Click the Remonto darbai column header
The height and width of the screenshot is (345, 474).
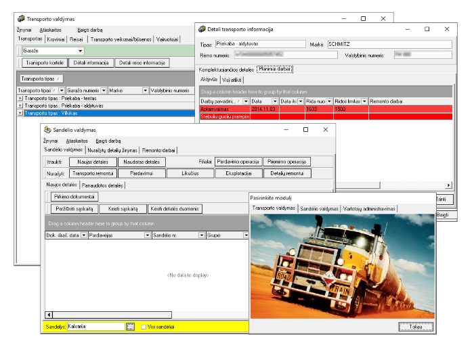point(410,101)
